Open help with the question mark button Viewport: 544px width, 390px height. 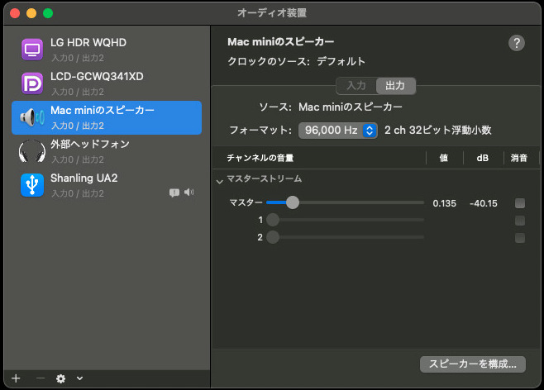point(517,43)
